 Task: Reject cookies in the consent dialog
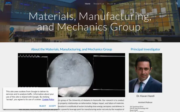(x=43, y=106)
